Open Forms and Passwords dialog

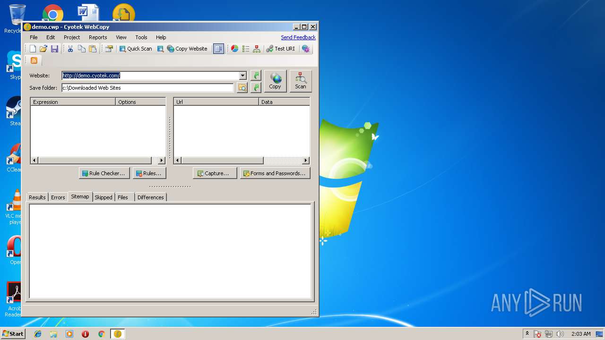(x=275, y=173)
